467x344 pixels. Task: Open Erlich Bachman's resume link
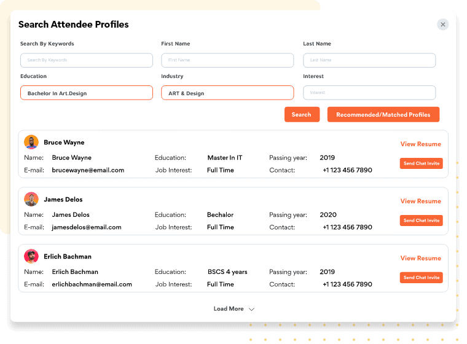pos(420,259)
